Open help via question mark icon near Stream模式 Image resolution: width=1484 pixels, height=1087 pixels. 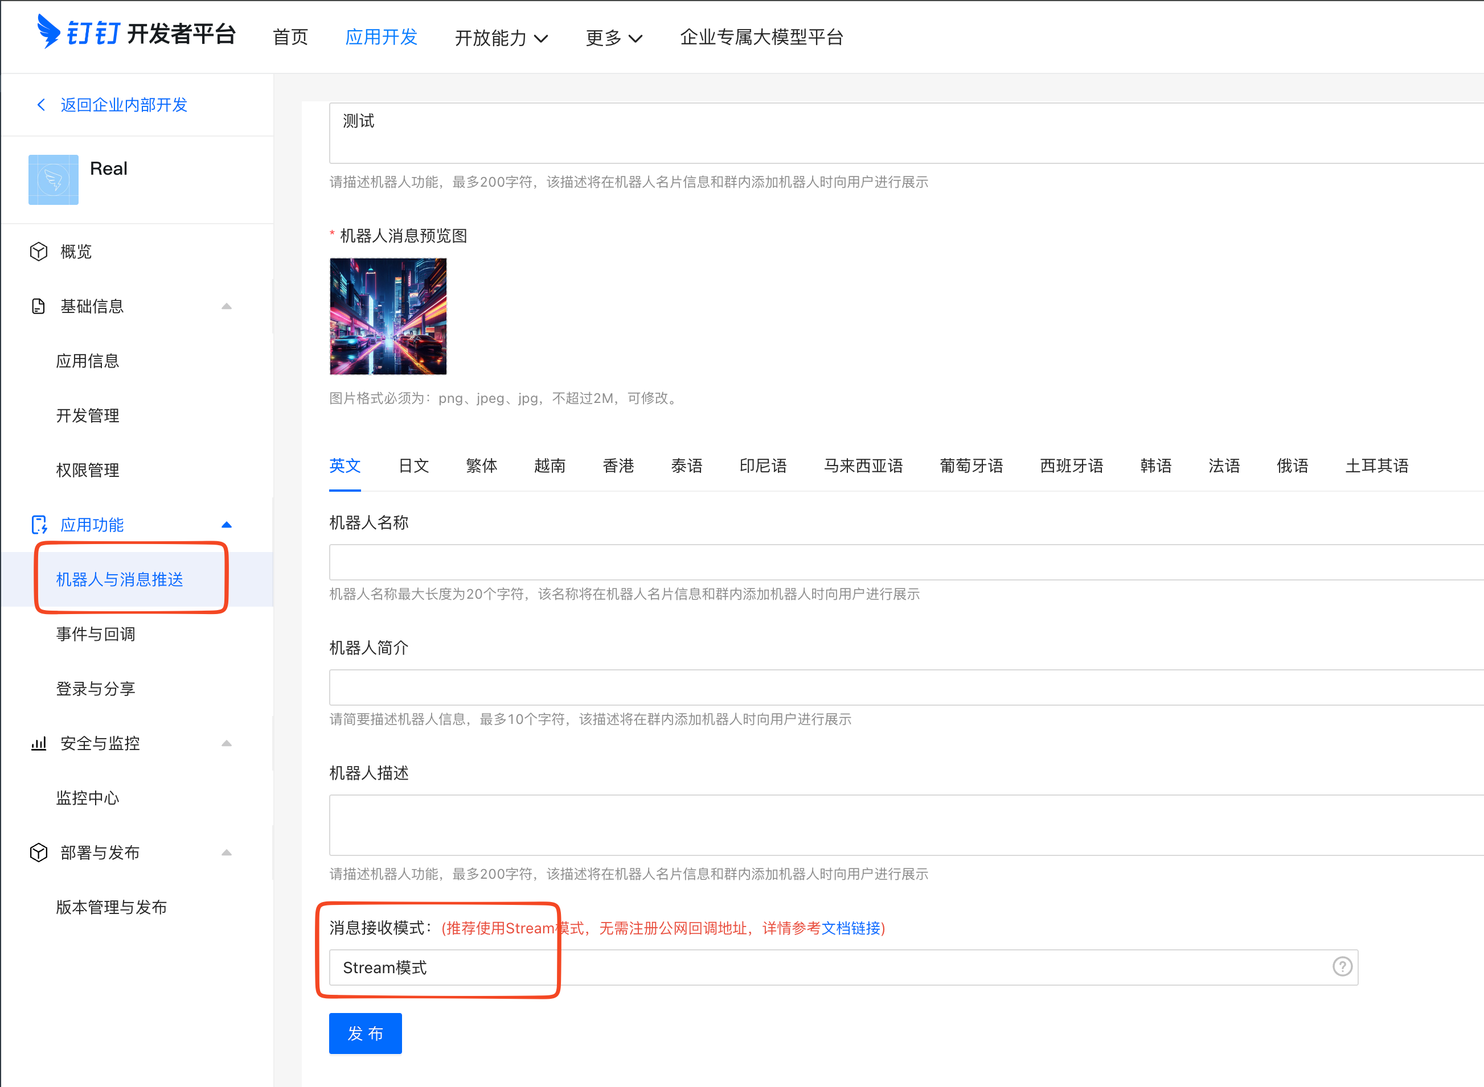[1342, 967]
